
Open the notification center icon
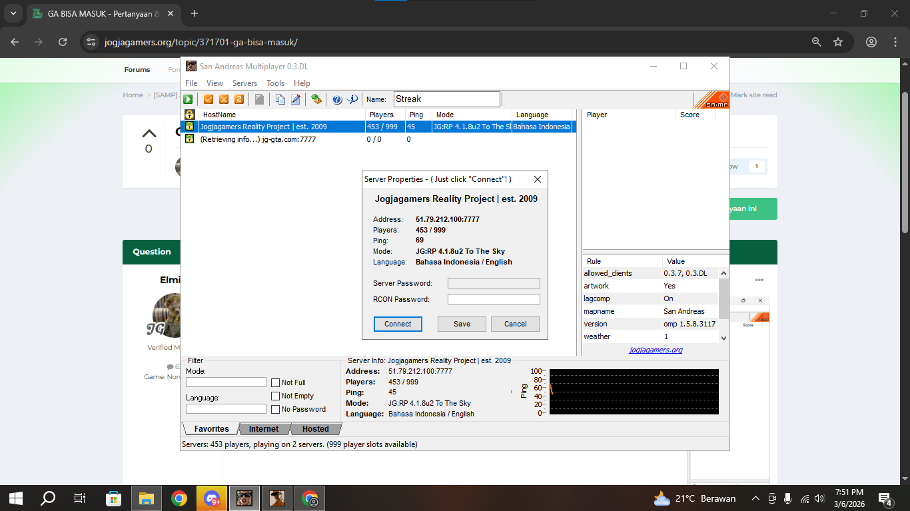885,498
